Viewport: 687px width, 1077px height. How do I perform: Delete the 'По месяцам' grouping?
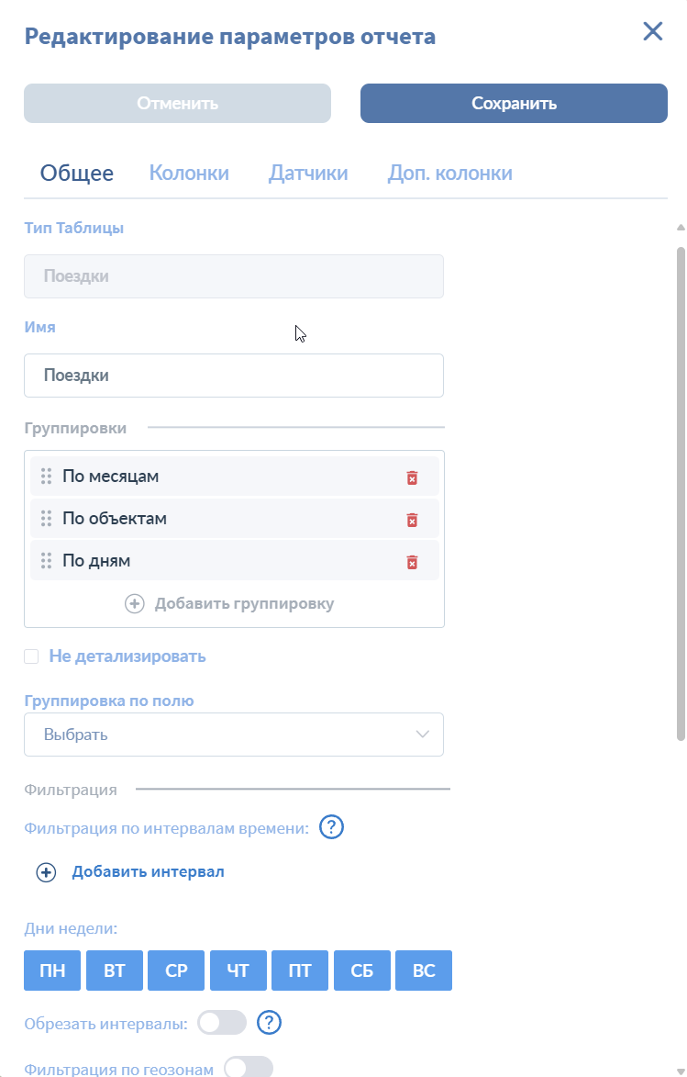[x=412, y=477]
